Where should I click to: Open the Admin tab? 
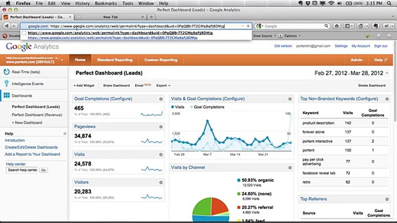tap(357, 60)
